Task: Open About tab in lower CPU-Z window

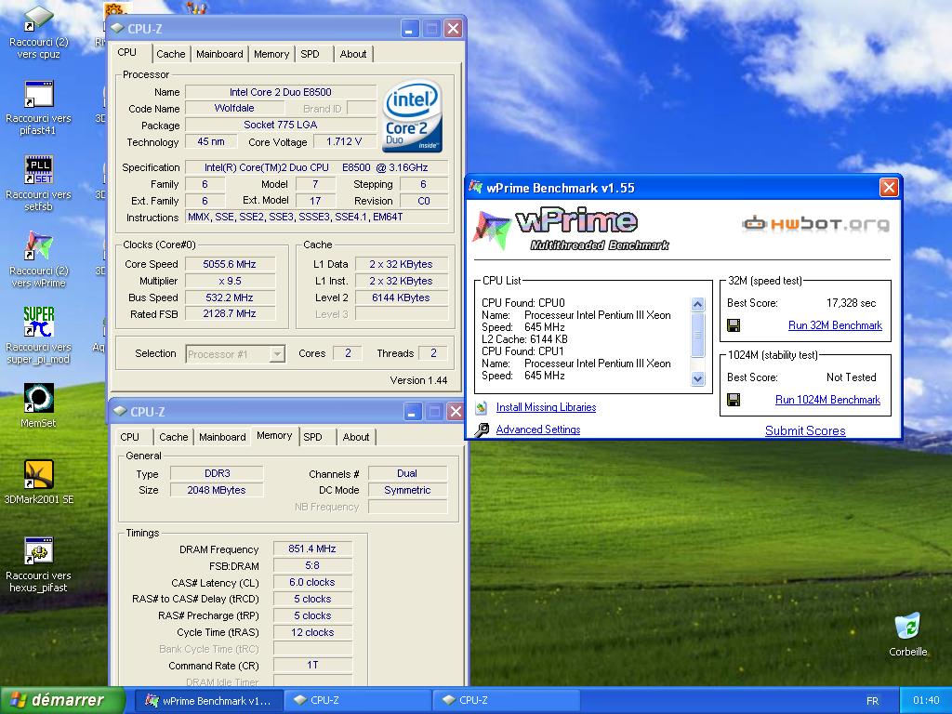Action: (x=356, y=437)
